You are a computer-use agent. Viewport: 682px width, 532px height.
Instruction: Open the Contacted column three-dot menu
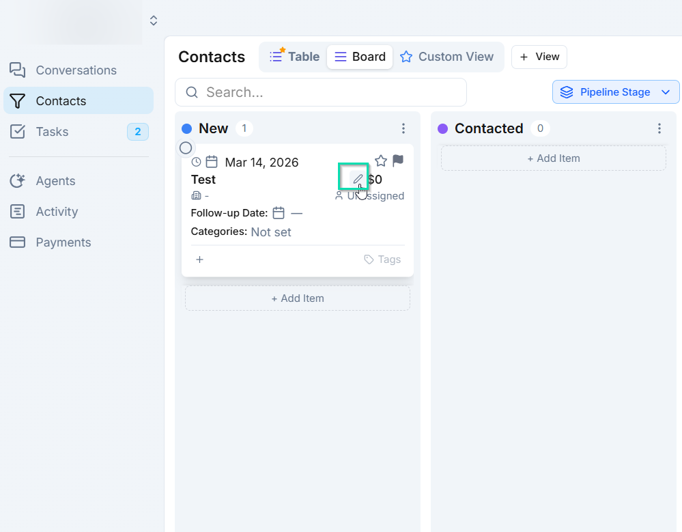[x=659, y=128]
